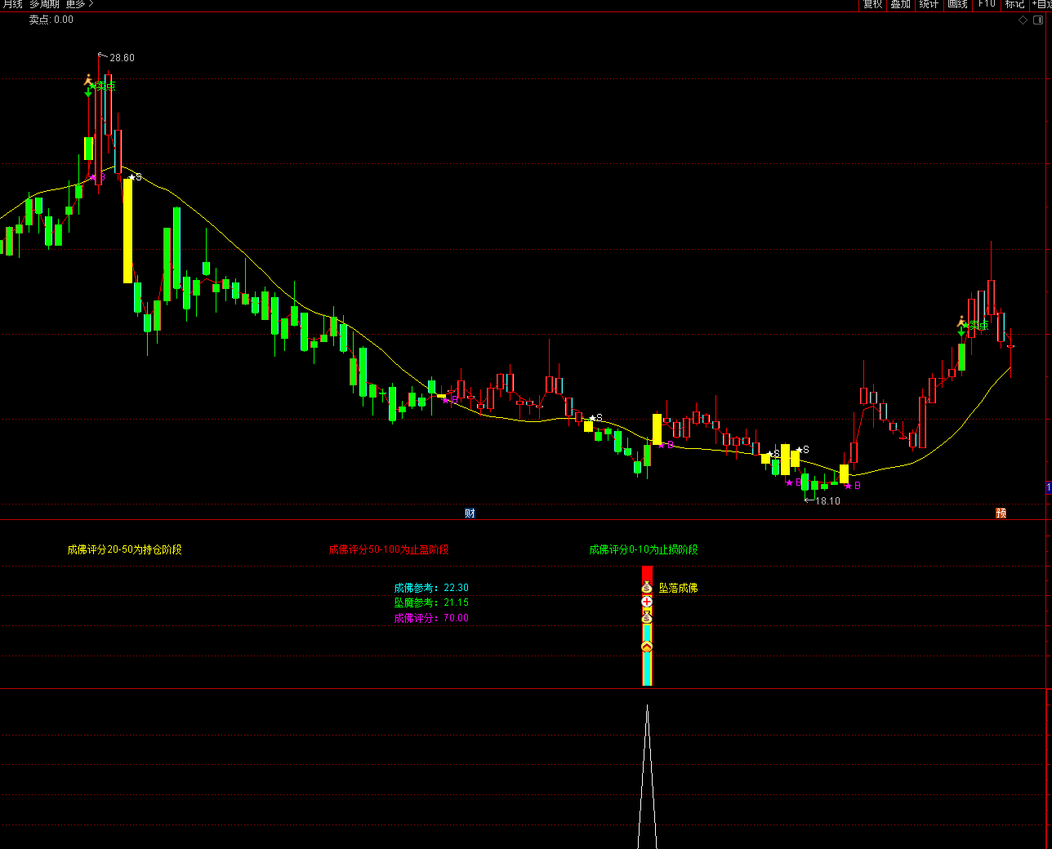Click the top money bag icon beside 坠落成佛
This screenshot has height=849, width=1052.
click(647, 588)
